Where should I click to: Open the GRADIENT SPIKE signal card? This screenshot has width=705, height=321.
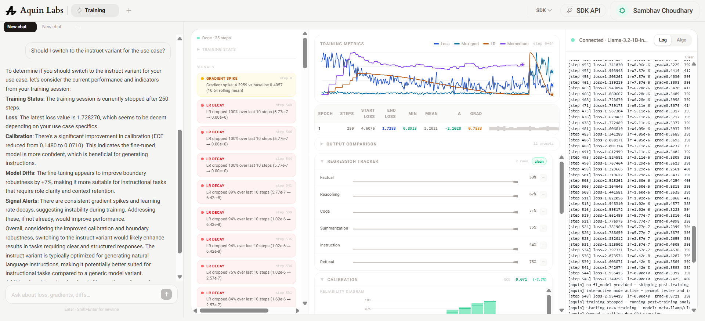click(x=246, y=84)
